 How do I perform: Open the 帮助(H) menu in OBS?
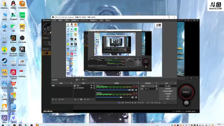click(x=108, y=20)
